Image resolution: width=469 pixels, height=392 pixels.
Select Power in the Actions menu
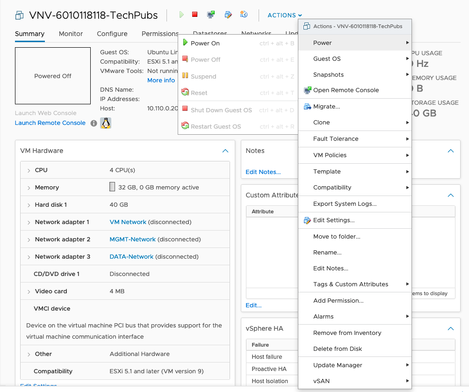coord(355,43)
